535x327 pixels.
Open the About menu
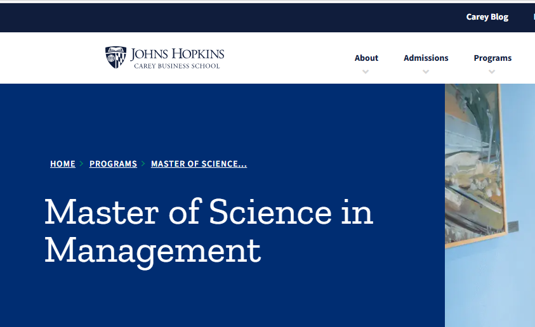click(366, 58)
